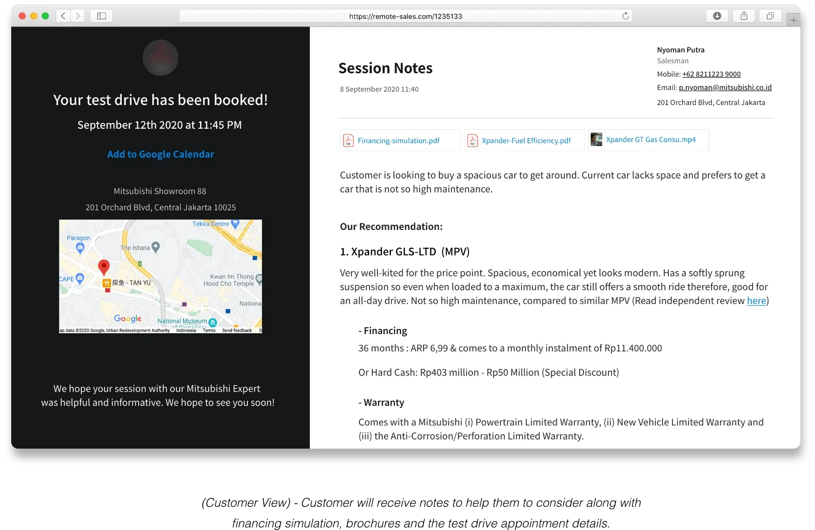Click the Kwan Im Thong Hood Cho Temple marker

pos(259,279)
